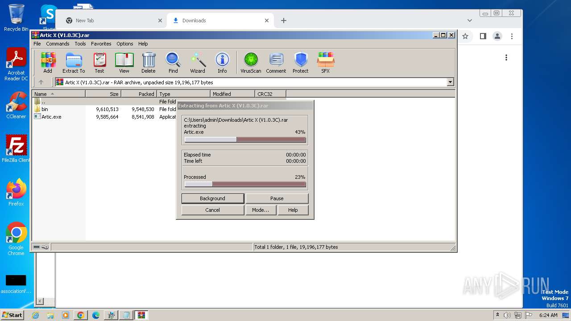This screenshot has width=571, height=321.
Task: Click the WinRAR status bar drive icon
Action: tap(37, 247)
